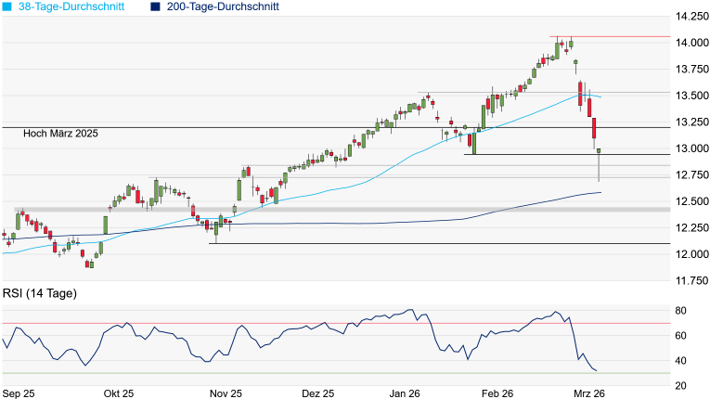Viewport: 710px width, 399px height.
Task: Click the 11.750 price axis label
Action: (691, 280)
